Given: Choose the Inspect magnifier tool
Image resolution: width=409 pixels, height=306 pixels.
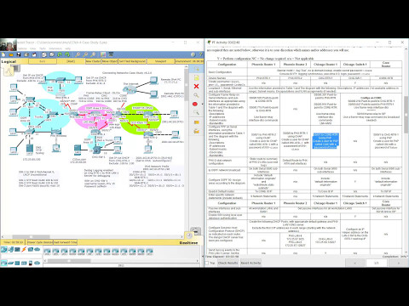Looking at the screenshot, I should pos(196,95).
